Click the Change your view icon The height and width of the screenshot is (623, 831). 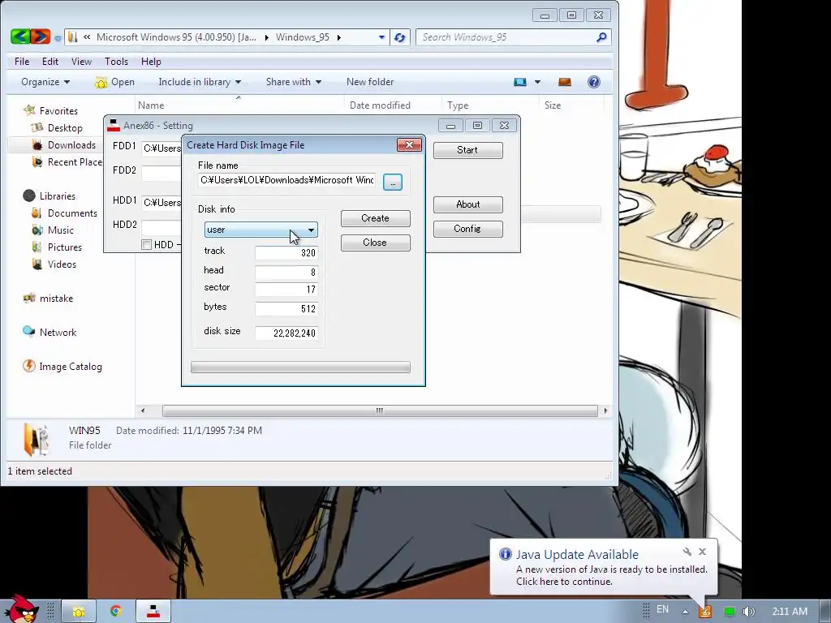520,82
